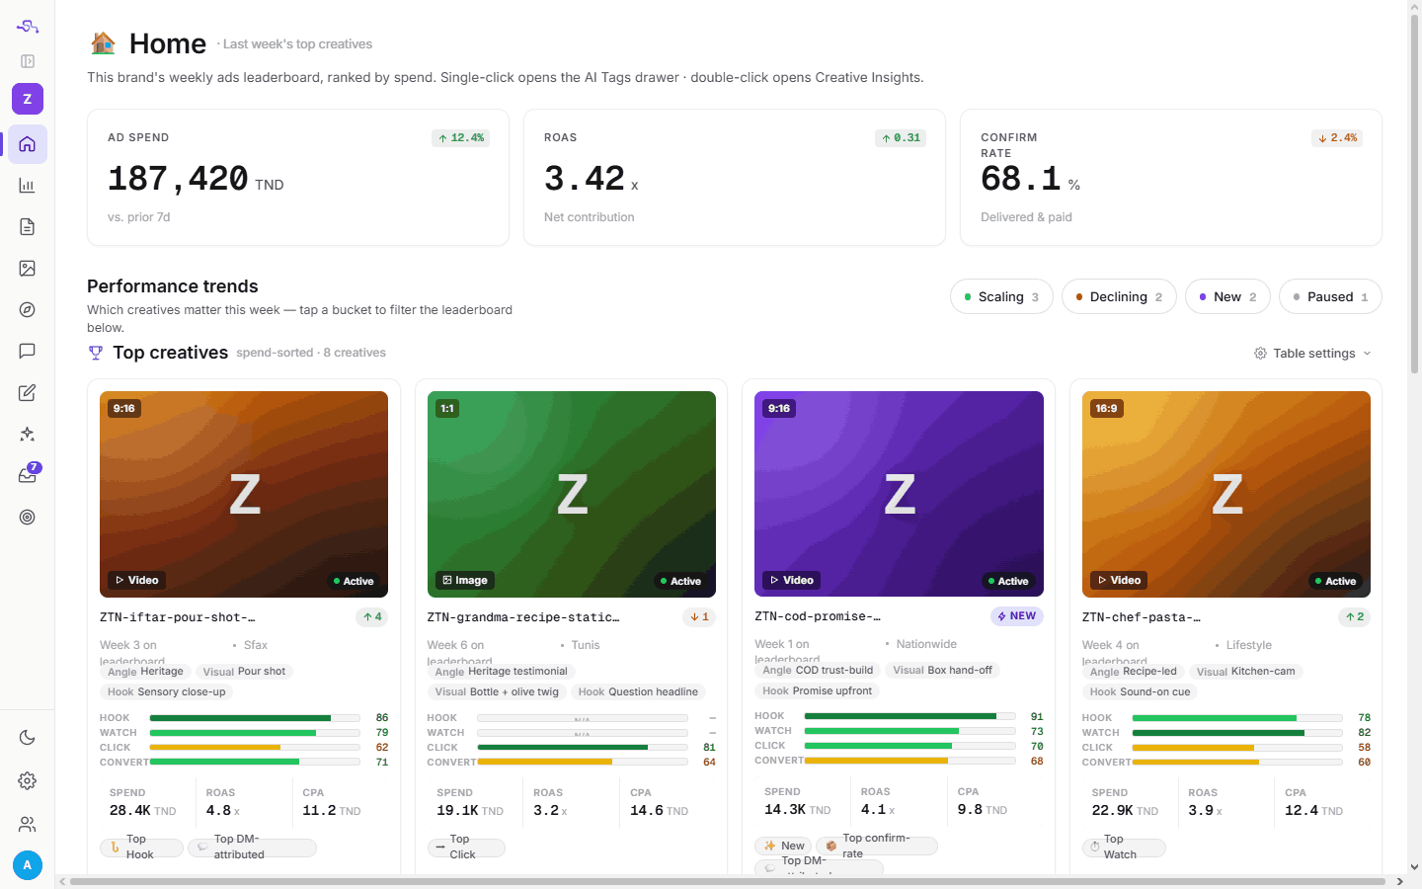Open settings gear in sidebar

pos(28,780)
